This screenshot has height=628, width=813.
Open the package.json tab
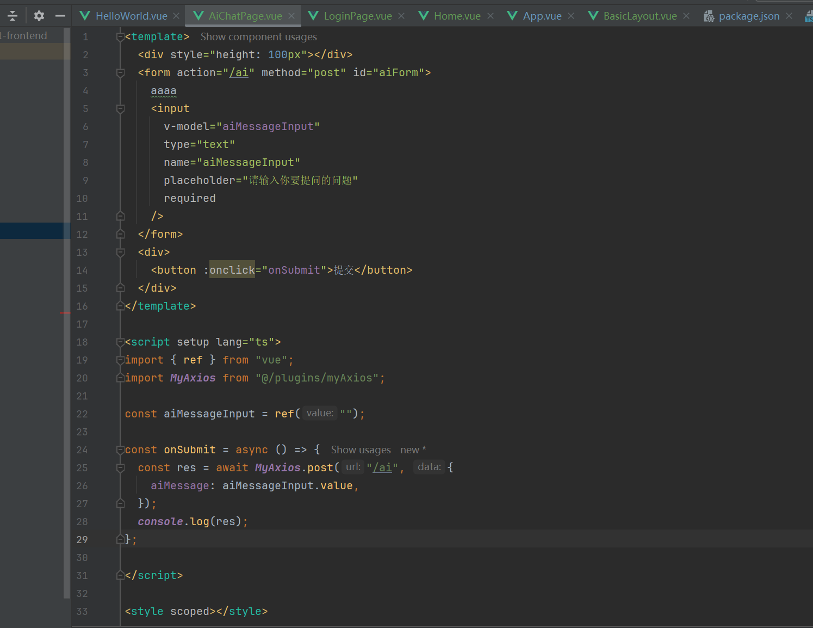point(749,16)
